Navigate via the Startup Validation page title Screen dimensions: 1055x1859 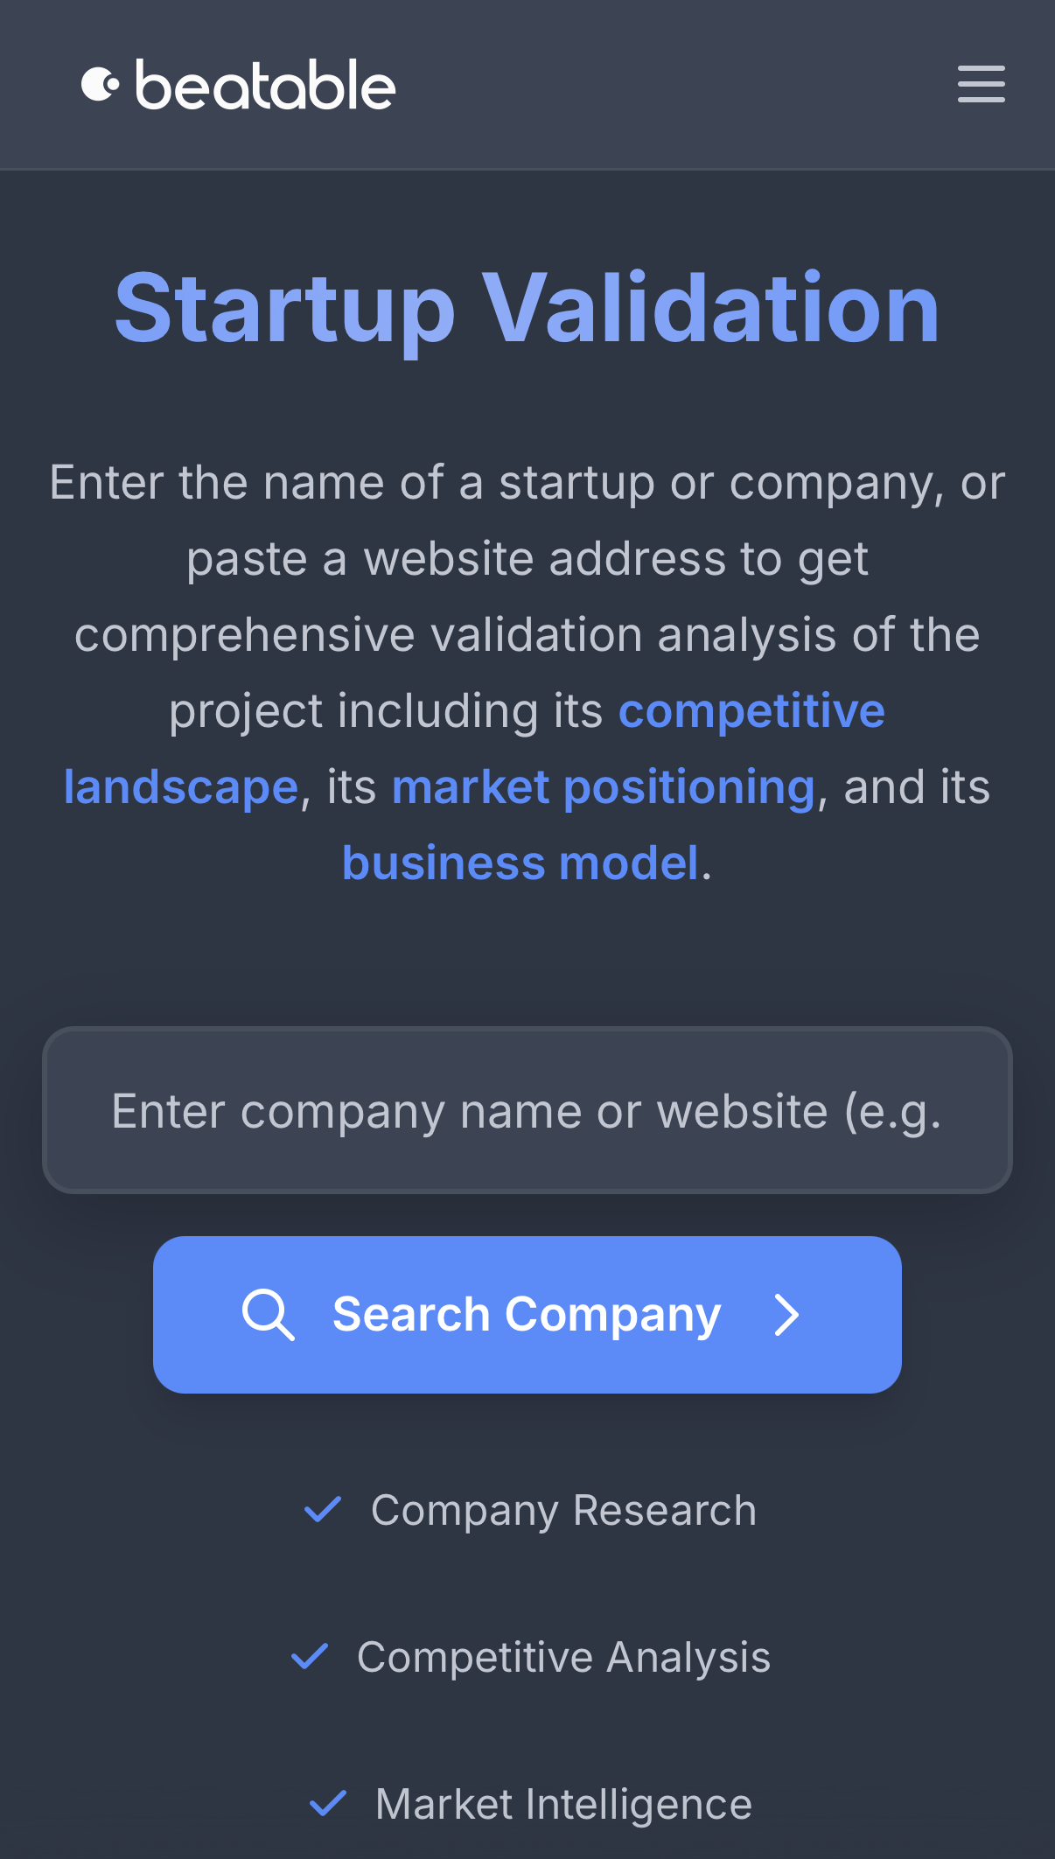[x=527, y=306]
